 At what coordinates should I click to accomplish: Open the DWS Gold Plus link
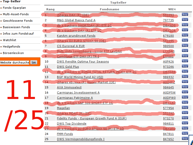point(68,67)
